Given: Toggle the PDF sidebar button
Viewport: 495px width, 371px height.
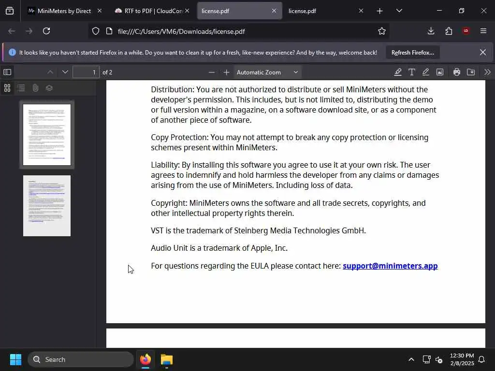Looking at the screenshot, I should [7, 72].
